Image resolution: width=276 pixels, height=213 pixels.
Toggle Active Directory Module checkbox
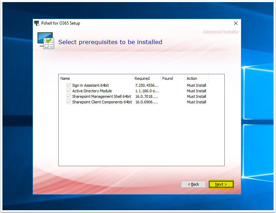[69, 91]
